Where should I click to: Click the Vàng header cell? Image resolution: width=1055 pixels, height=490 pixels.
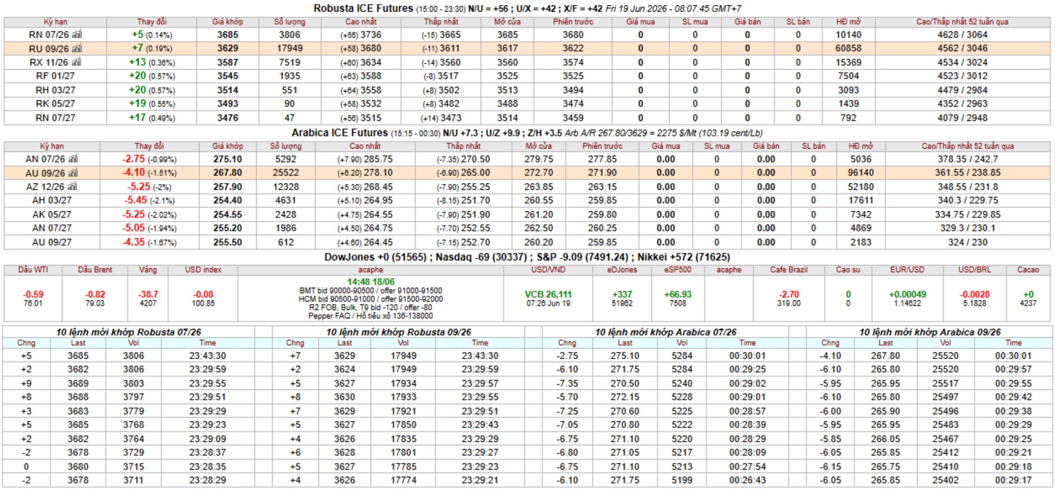click(x=148, y=270)
